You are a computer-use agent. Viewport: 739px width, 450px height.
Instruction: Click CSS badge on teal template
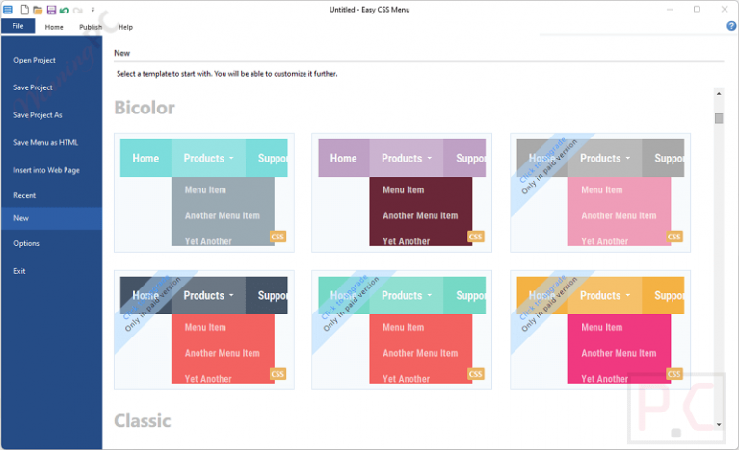coord(277,237)
